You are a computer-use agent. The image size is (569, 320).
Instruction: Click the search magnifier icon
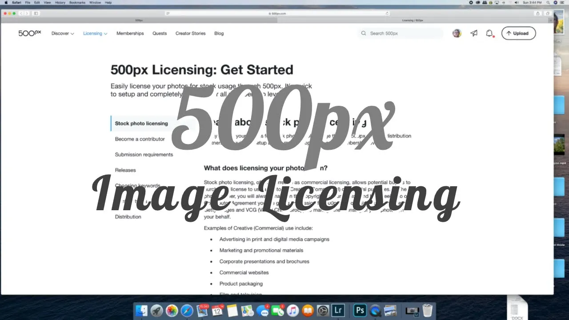(364, 33)
